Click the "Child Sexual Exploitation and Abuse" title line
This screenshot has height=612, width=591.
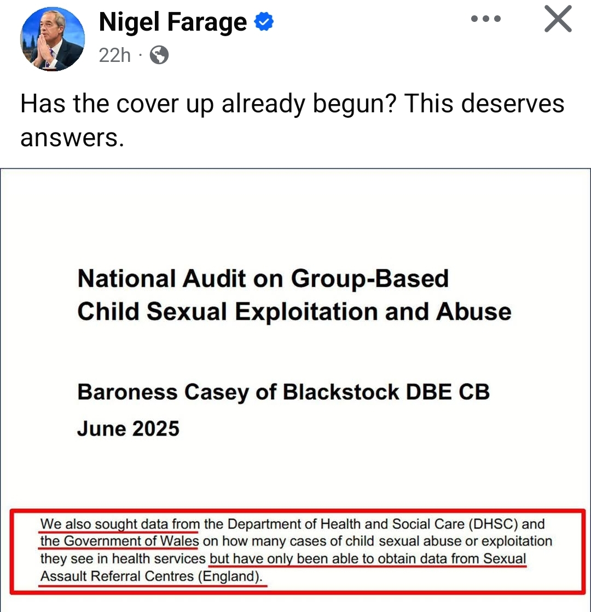[x=294, y=312]
